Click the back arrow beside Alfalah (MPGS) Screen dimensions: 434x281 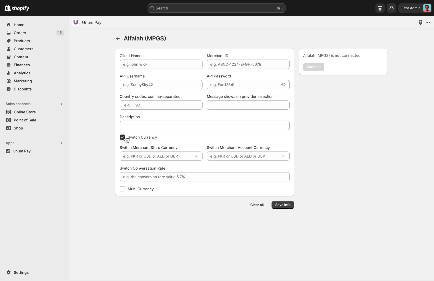point(118,38)
